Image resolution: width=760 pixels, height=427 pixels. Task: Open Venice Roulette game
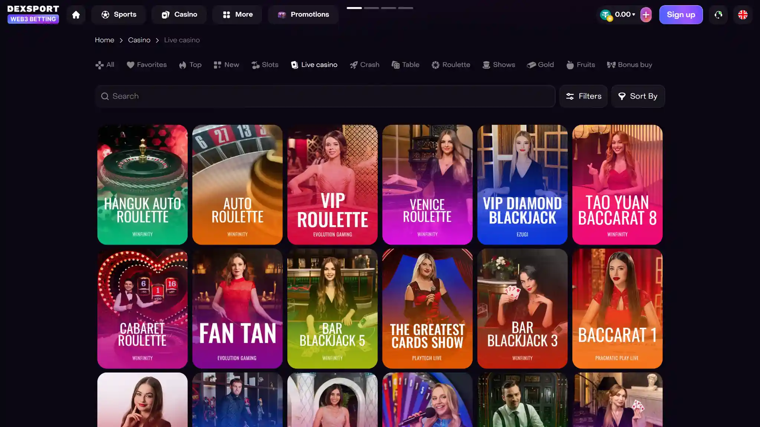click(x=427, y=185)
